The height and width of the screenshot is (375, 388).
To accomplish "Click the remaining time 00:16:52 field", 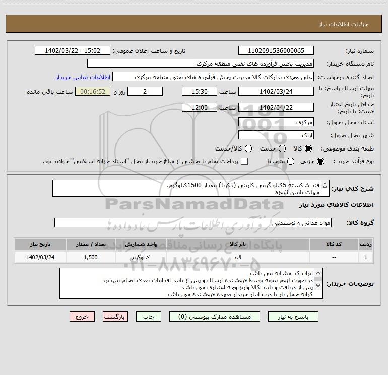I will [93, 91].
